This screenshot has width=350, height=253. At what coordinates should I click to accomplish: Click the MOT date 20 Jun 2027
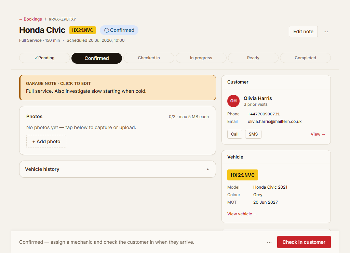(x=265, y=202)
